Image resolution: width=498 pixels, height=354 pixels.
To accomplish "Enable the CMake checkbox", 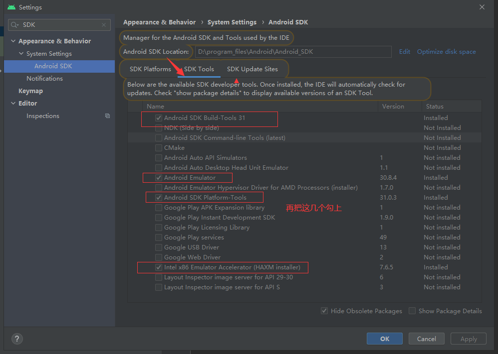I will [159, 148].
